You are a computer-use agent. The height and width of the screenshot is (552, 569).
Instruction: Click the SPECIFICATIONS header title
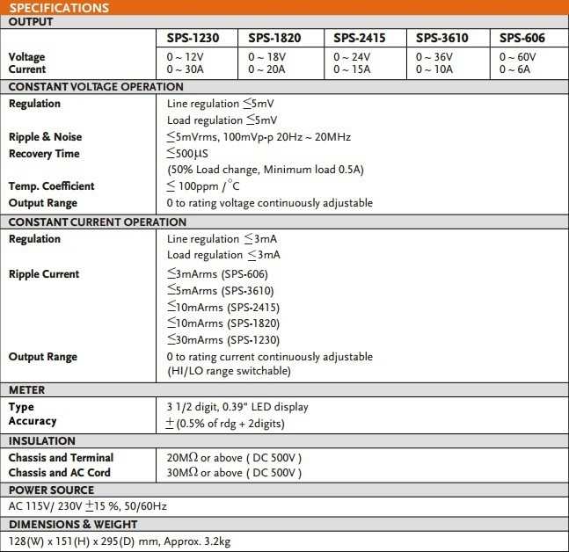59,8
